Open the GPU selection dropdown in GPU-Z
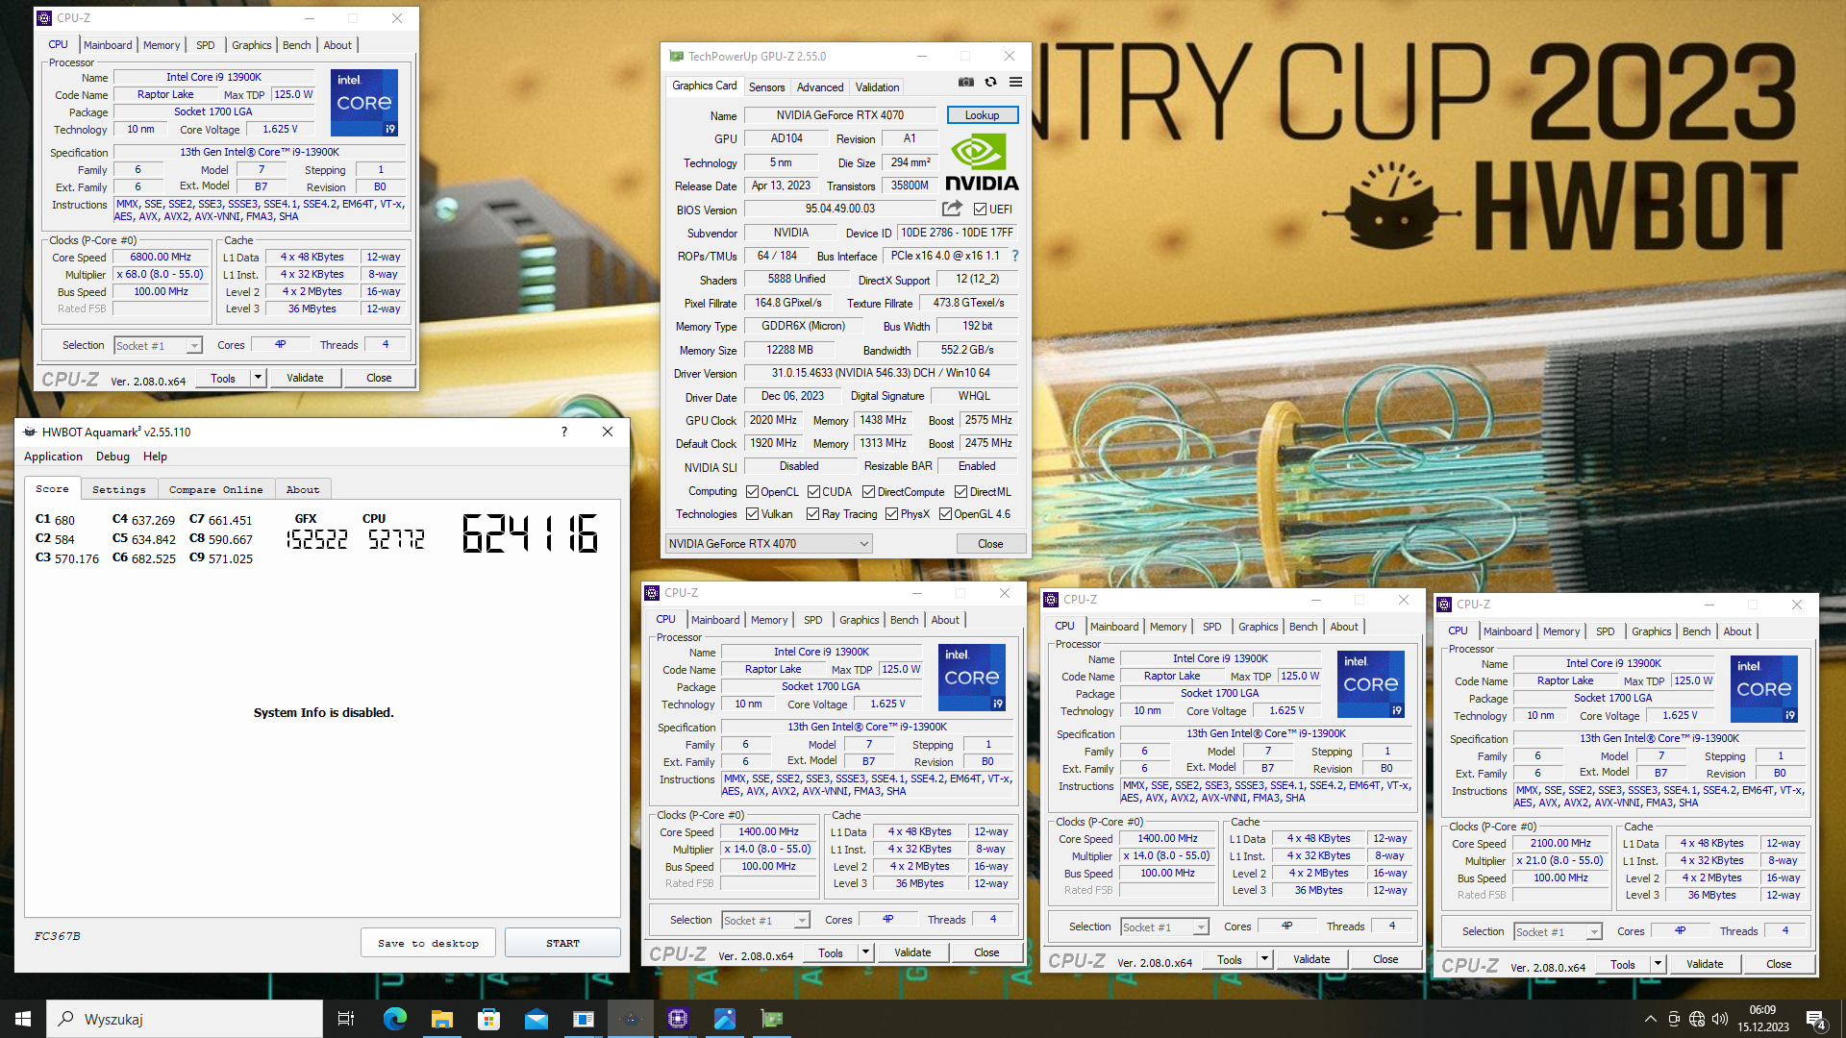Viewport: 1846px width, 1038px height. click(768, 544)
